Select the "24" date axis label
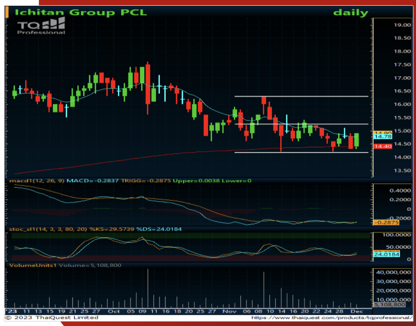 click(328, 311)
